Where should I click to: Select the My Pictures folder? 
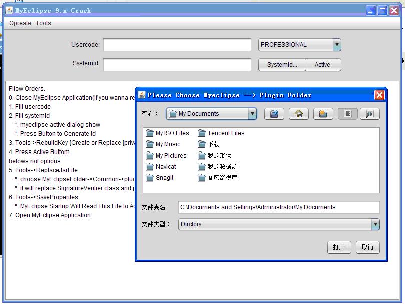click(166, 155)
